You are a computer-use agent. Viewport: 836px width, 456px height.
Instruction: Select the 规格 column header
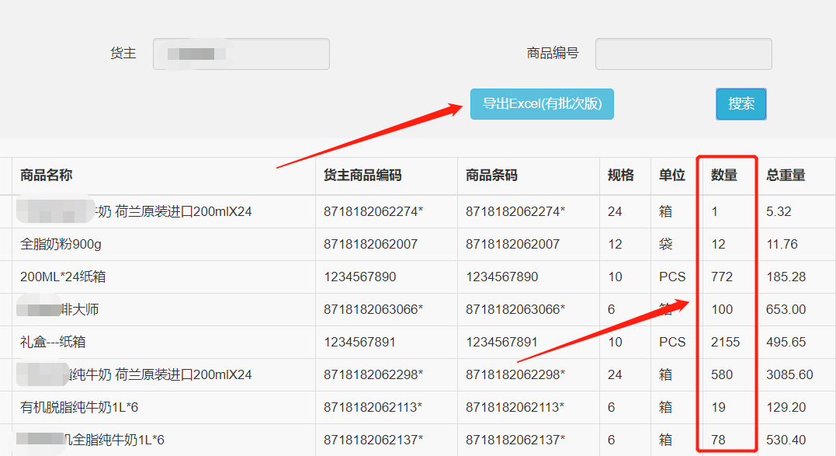[621, 175]
